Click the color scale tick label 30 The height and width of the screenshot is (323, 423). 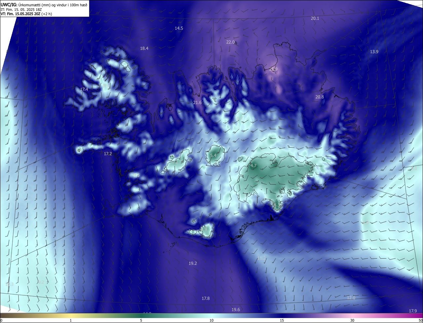352,320
